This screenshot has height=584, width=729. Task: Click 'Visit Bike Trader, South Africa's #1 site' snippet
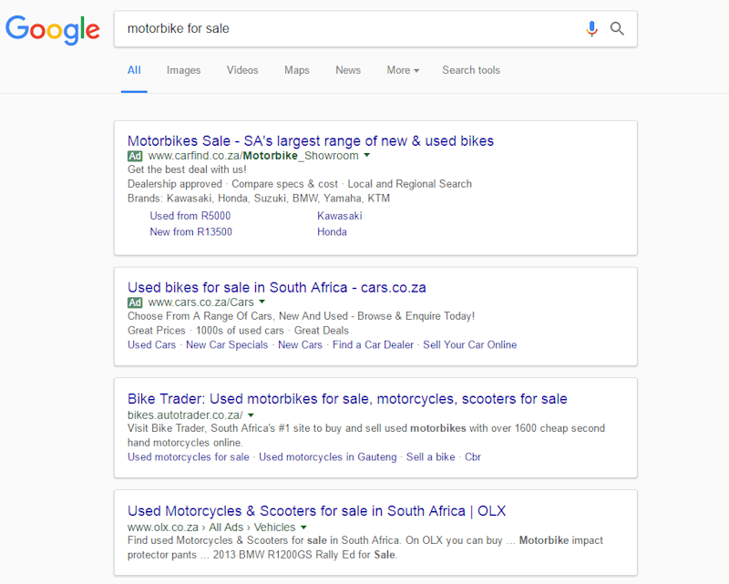(x=366, y=435)
